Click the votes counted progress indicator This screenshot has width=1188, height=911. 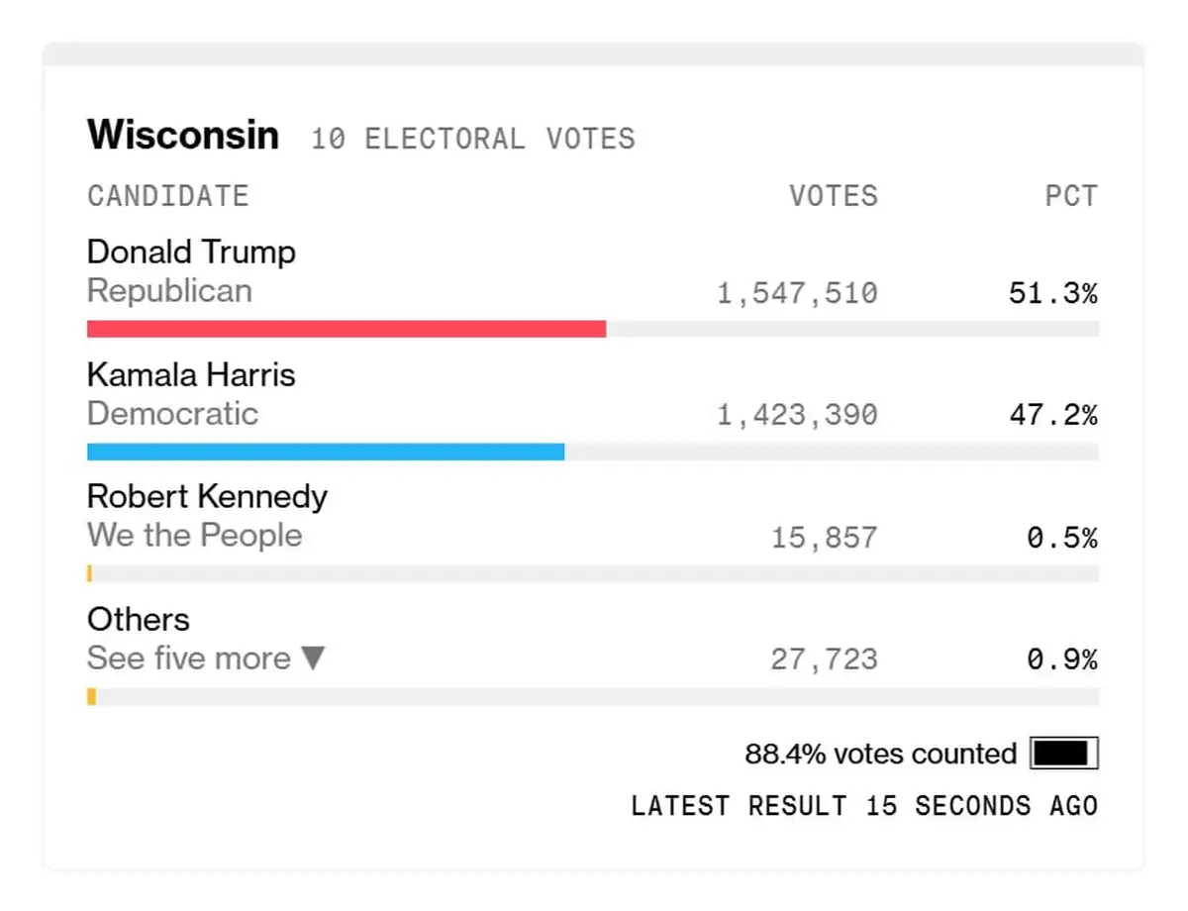click(1064, 755)
